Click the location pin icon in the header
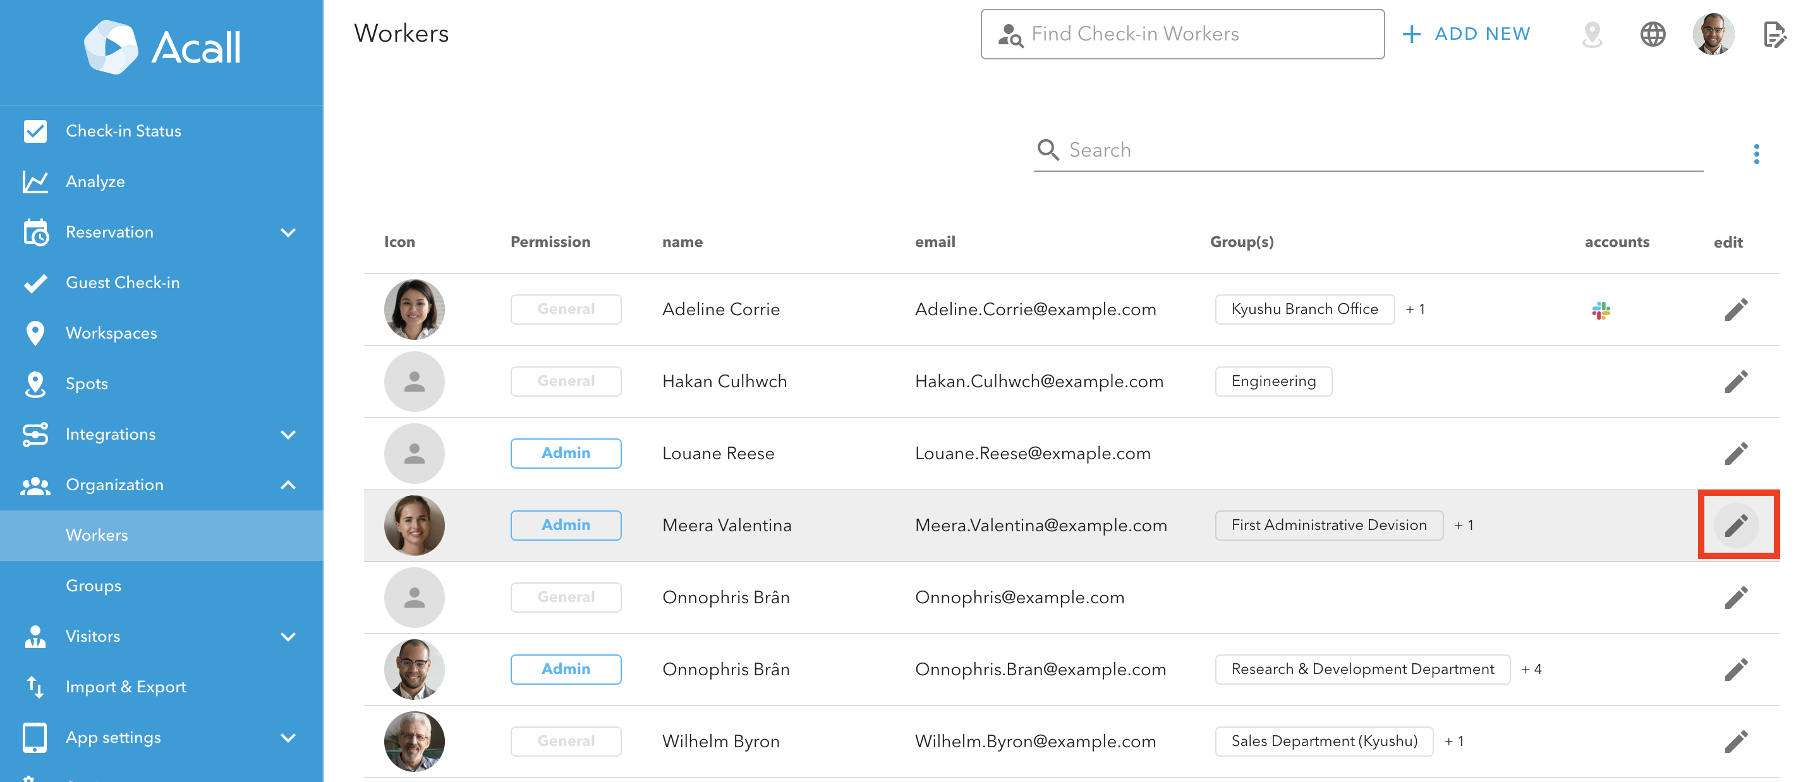The height and width of the screenshot is (782, 1820). click(x=1592, y=33)
